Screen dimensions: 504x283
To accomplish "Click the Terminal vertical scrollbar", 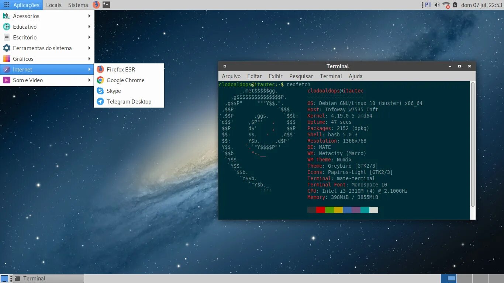I will (473, 144).
